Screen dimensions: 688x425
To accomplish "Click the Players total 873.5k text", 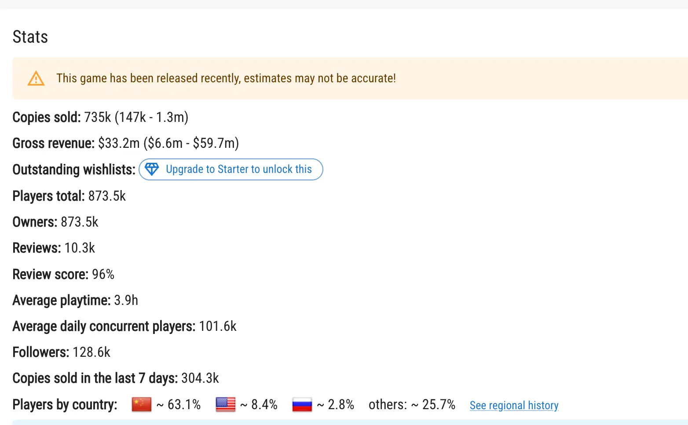I will (107, 196).
